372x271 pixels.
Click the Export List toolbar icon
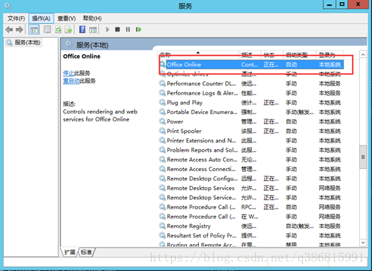tap(68, 30)
